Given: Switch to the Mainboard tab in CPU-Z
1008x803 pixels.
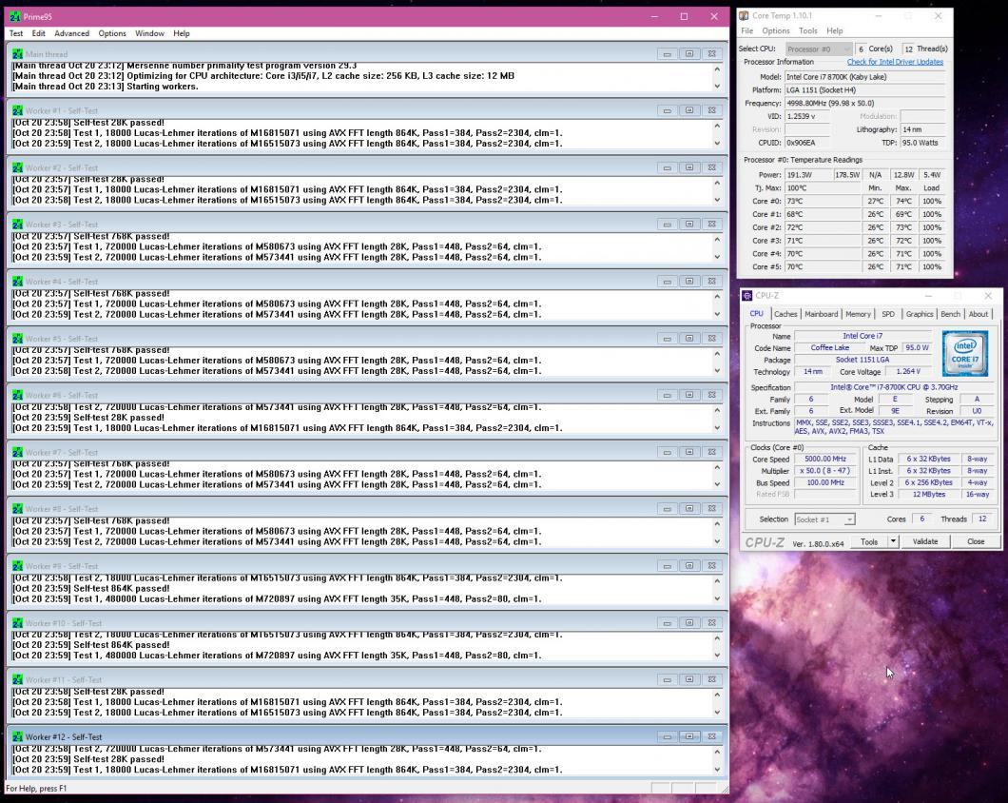Looking at the screenshot, I should tap(821, 314).
